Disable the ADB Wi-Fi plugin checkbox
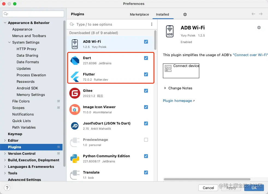The image size is (268, 194). [x=146, y=42]
